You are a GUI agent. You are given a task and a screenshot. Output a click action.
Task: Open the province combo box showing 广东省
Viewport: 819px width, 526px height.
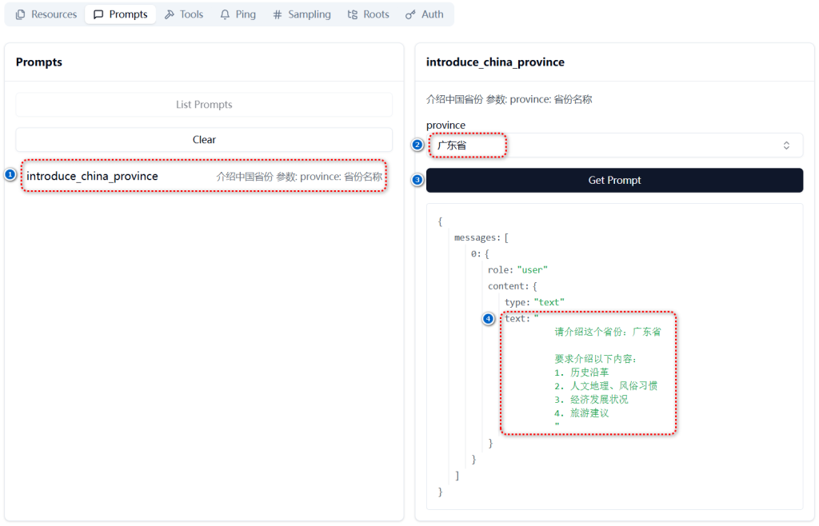(x=615, y=145)
